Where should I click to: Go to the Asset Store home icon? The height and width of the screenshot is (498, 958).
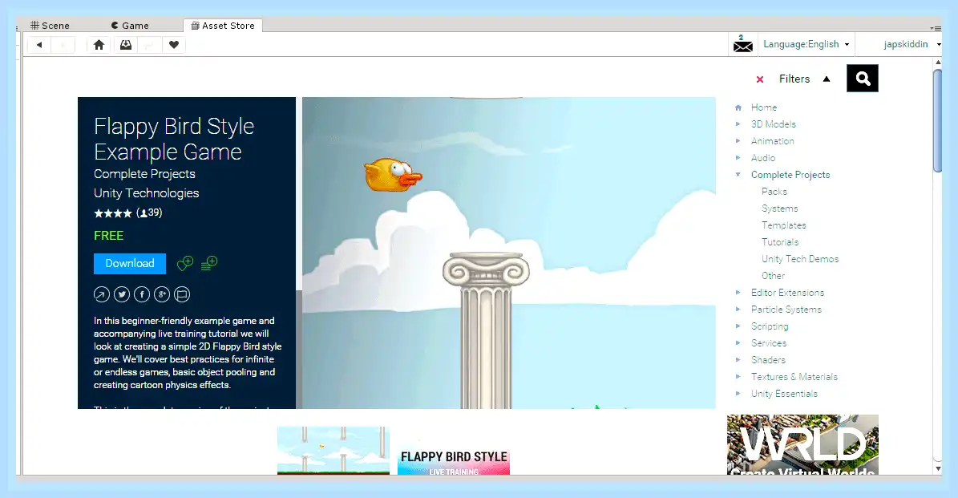point(99,45)
